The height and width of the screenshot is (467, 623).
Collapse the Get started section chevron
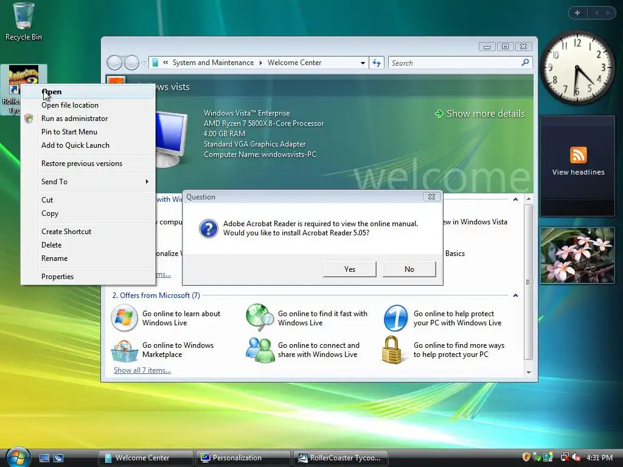[515, 199]
